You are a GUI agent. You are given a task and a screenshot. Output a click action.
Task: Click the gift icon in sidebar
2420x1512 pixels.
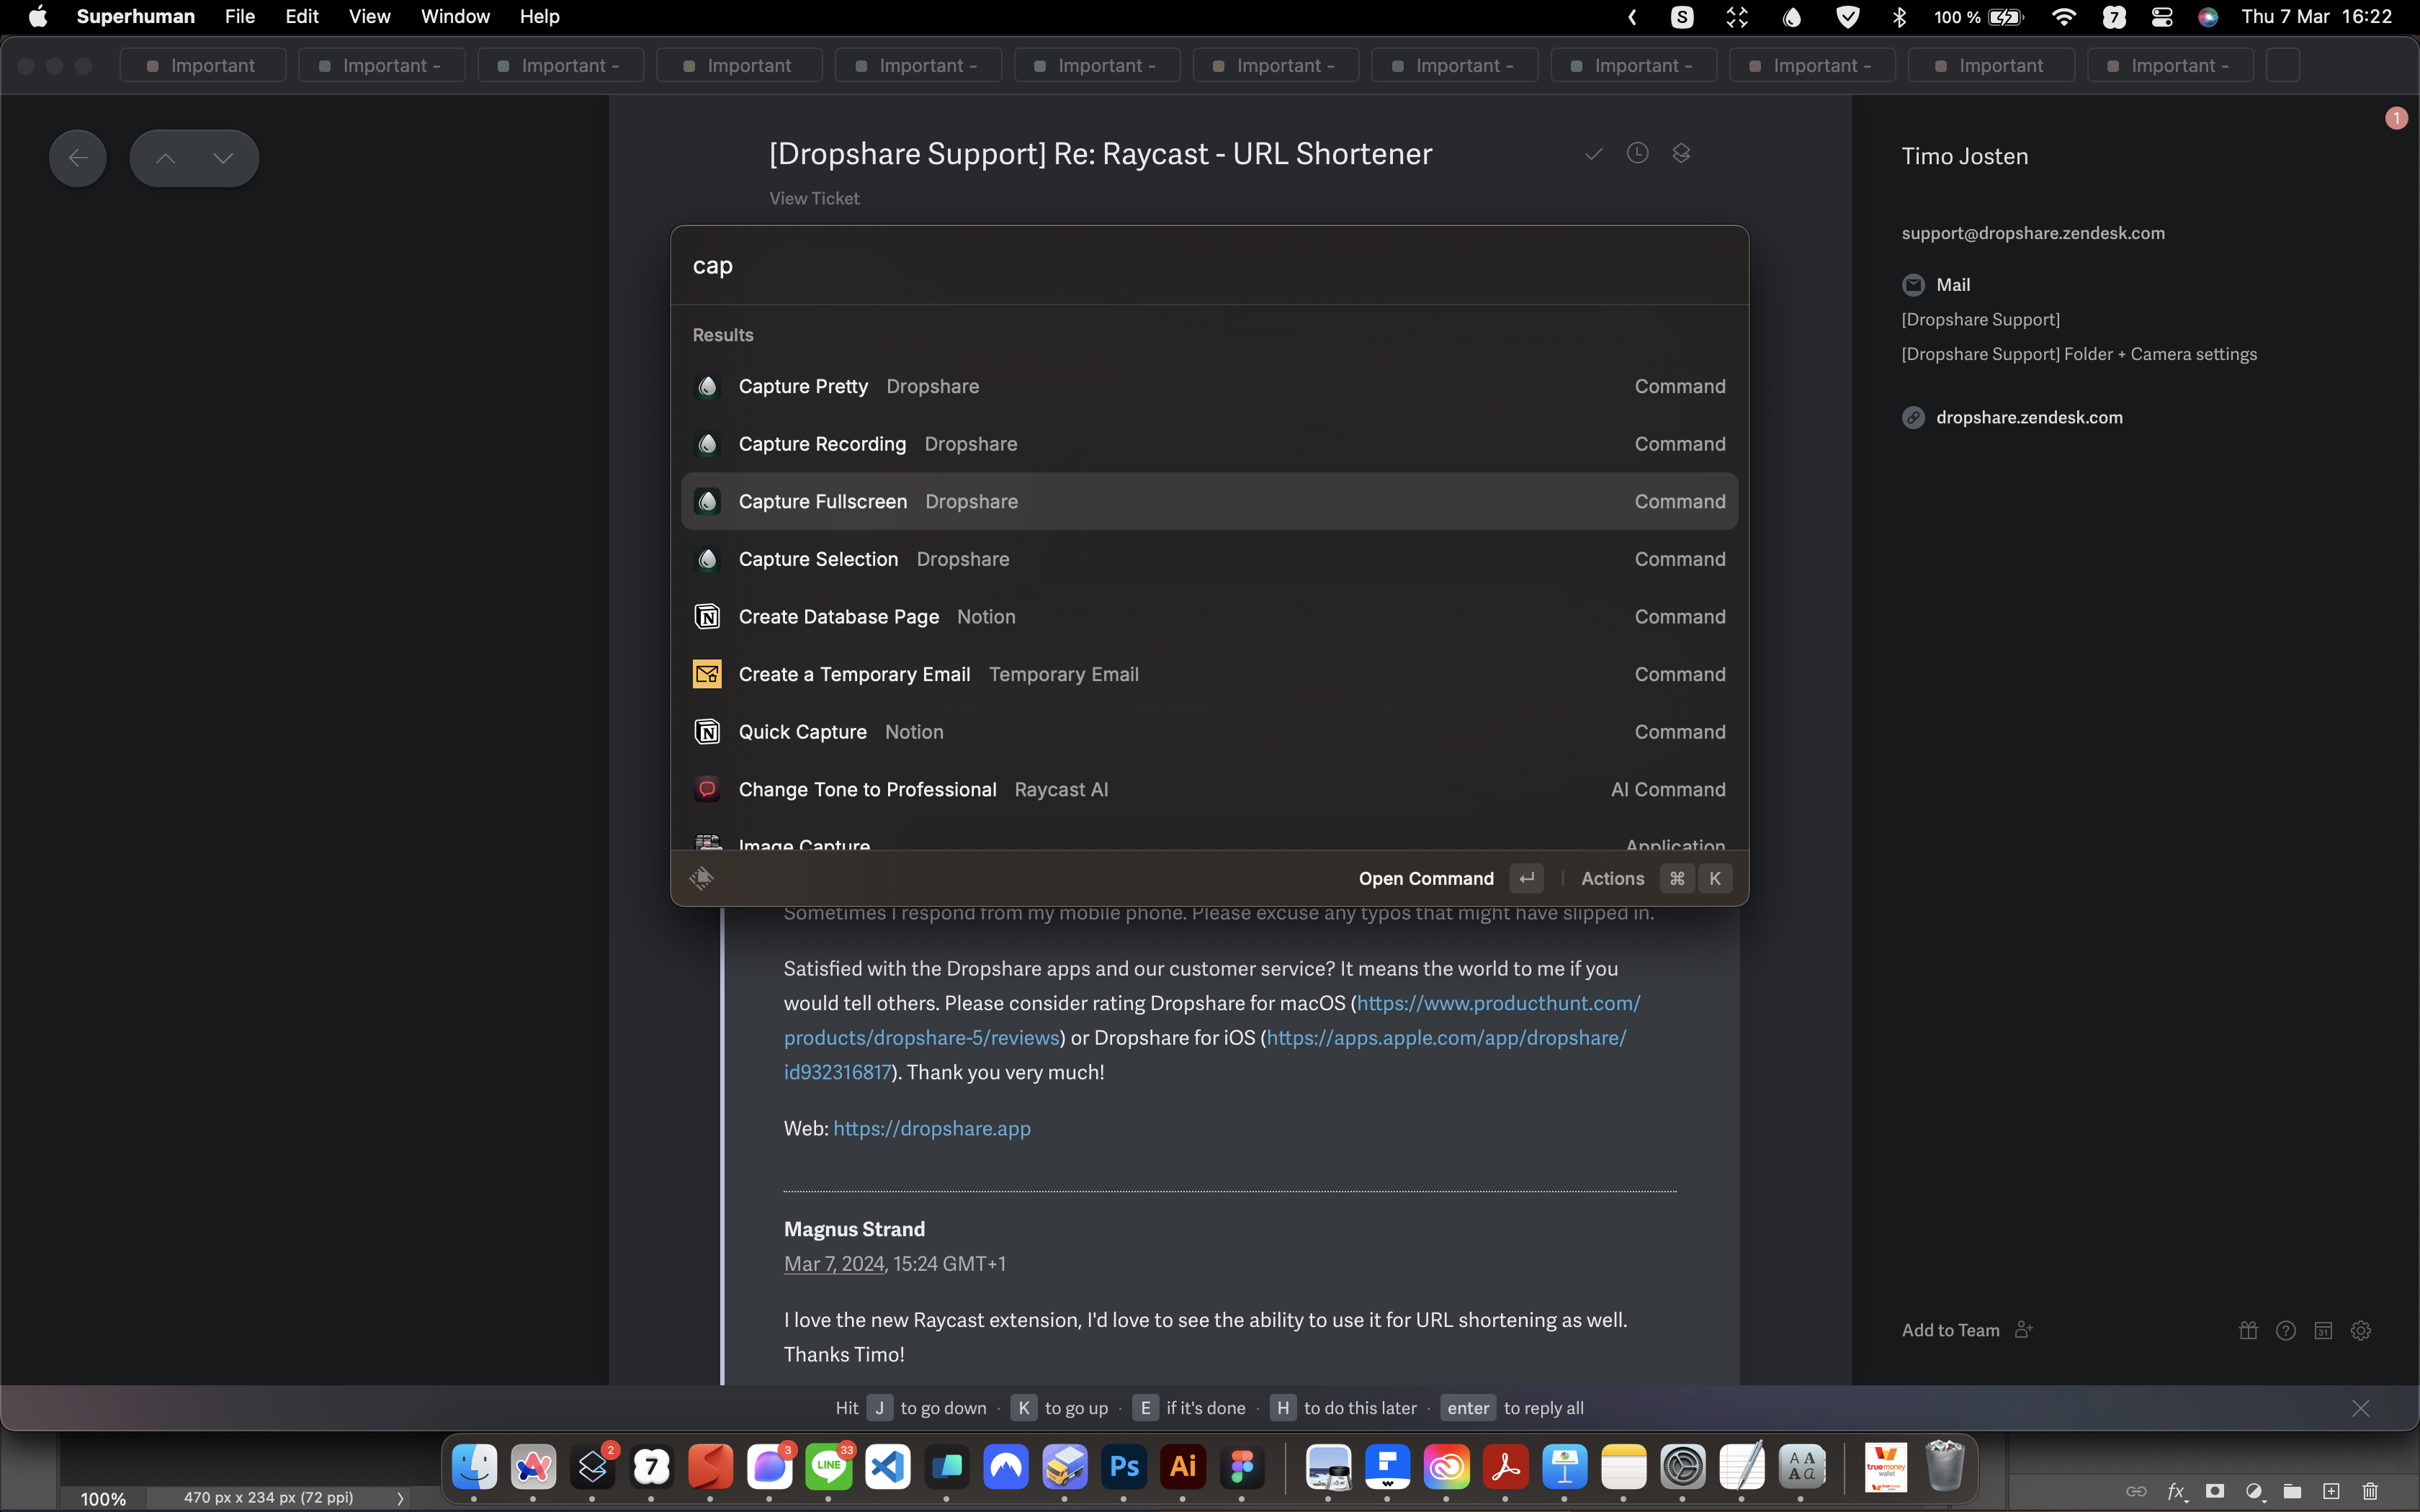coord(2248,1330)
